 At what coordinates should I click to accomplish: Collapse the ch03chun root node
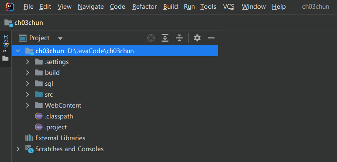pos(18,51)
